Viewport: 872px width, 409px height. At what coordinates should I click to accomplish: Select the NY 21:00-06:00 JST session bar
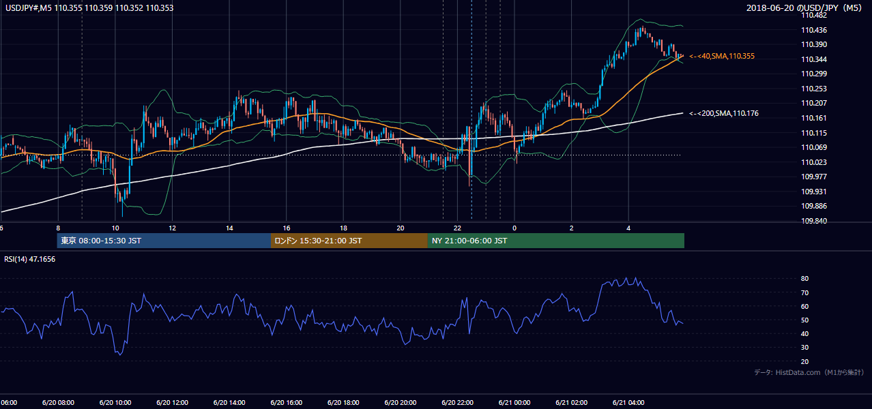[x=556, y=241]
